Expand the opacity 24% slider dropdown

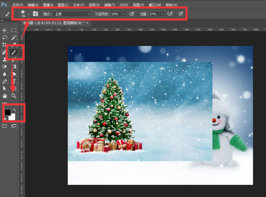click(124, 14)
